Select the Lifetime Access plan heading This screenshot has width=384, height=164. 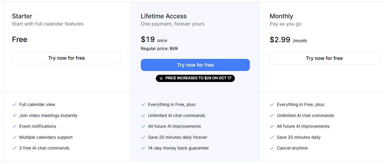coord(164,16)
